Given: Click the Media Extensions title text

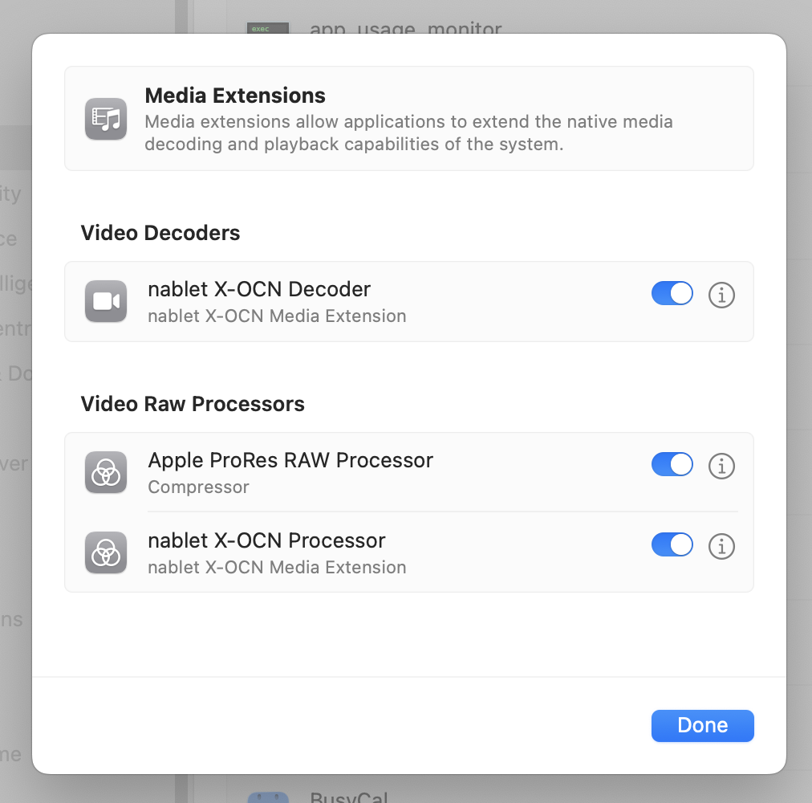Looking at the screenshot, I should [235, 96].
